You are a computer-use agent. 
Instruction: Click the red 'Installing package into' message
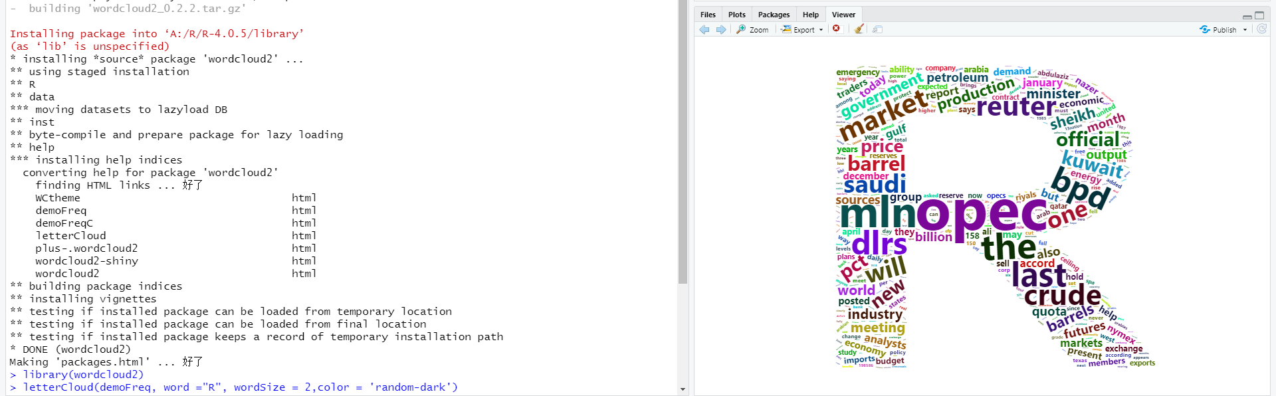point(157,33)
